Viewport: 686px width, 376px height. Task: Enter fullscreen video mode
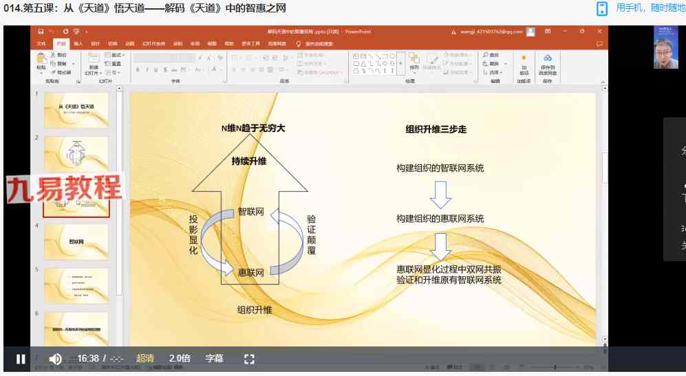[249, 358]
